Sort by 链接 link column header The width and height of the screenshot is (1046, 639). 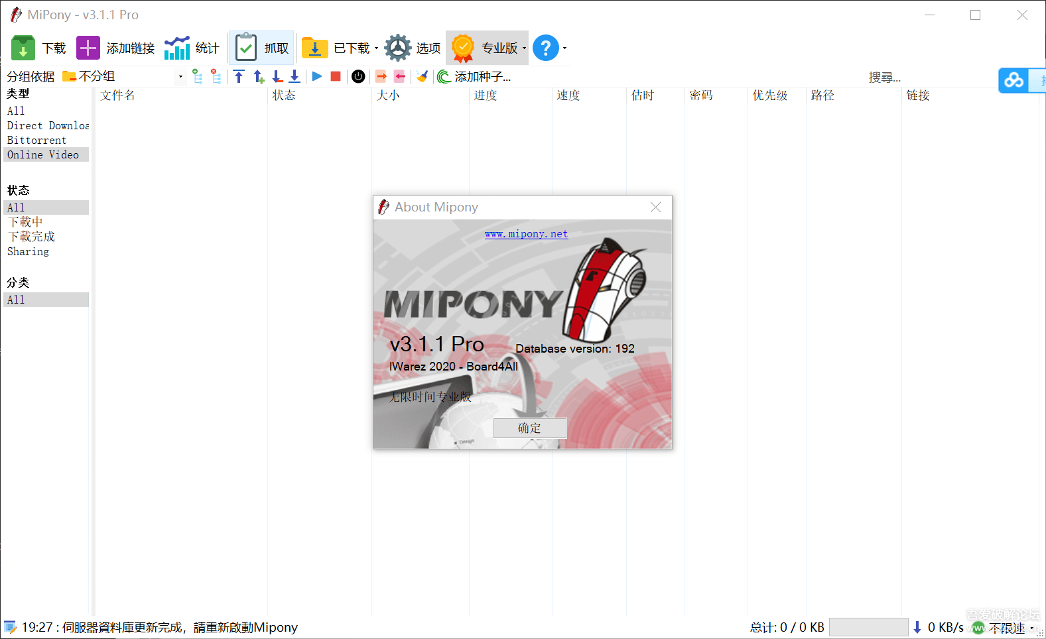[x=970, y=95]
